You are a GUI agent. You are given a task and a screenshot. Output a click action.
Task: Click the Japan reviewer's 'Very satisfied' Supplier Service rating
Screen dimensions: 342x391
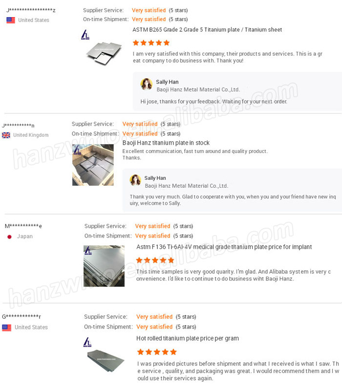pyautogui.click(x=152, y=226)
